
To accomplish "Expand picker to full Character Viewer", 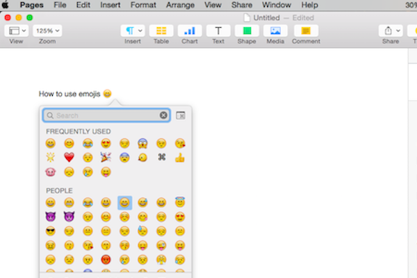I will point(181,115).
